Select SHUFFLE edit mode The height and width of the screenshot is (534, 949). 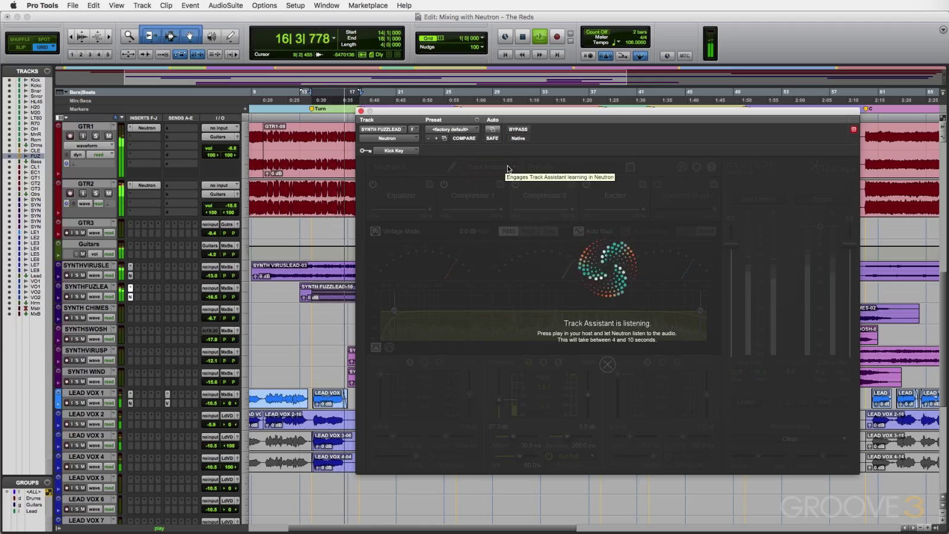tap(20, 39)
